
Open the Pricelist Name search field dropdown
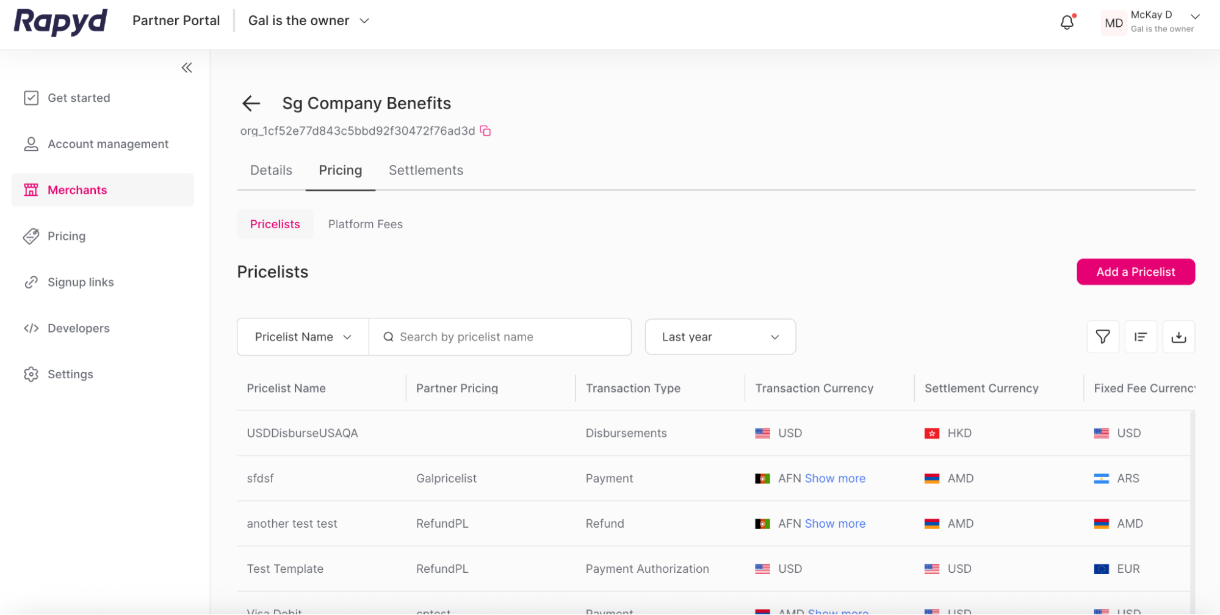(302, 336)
